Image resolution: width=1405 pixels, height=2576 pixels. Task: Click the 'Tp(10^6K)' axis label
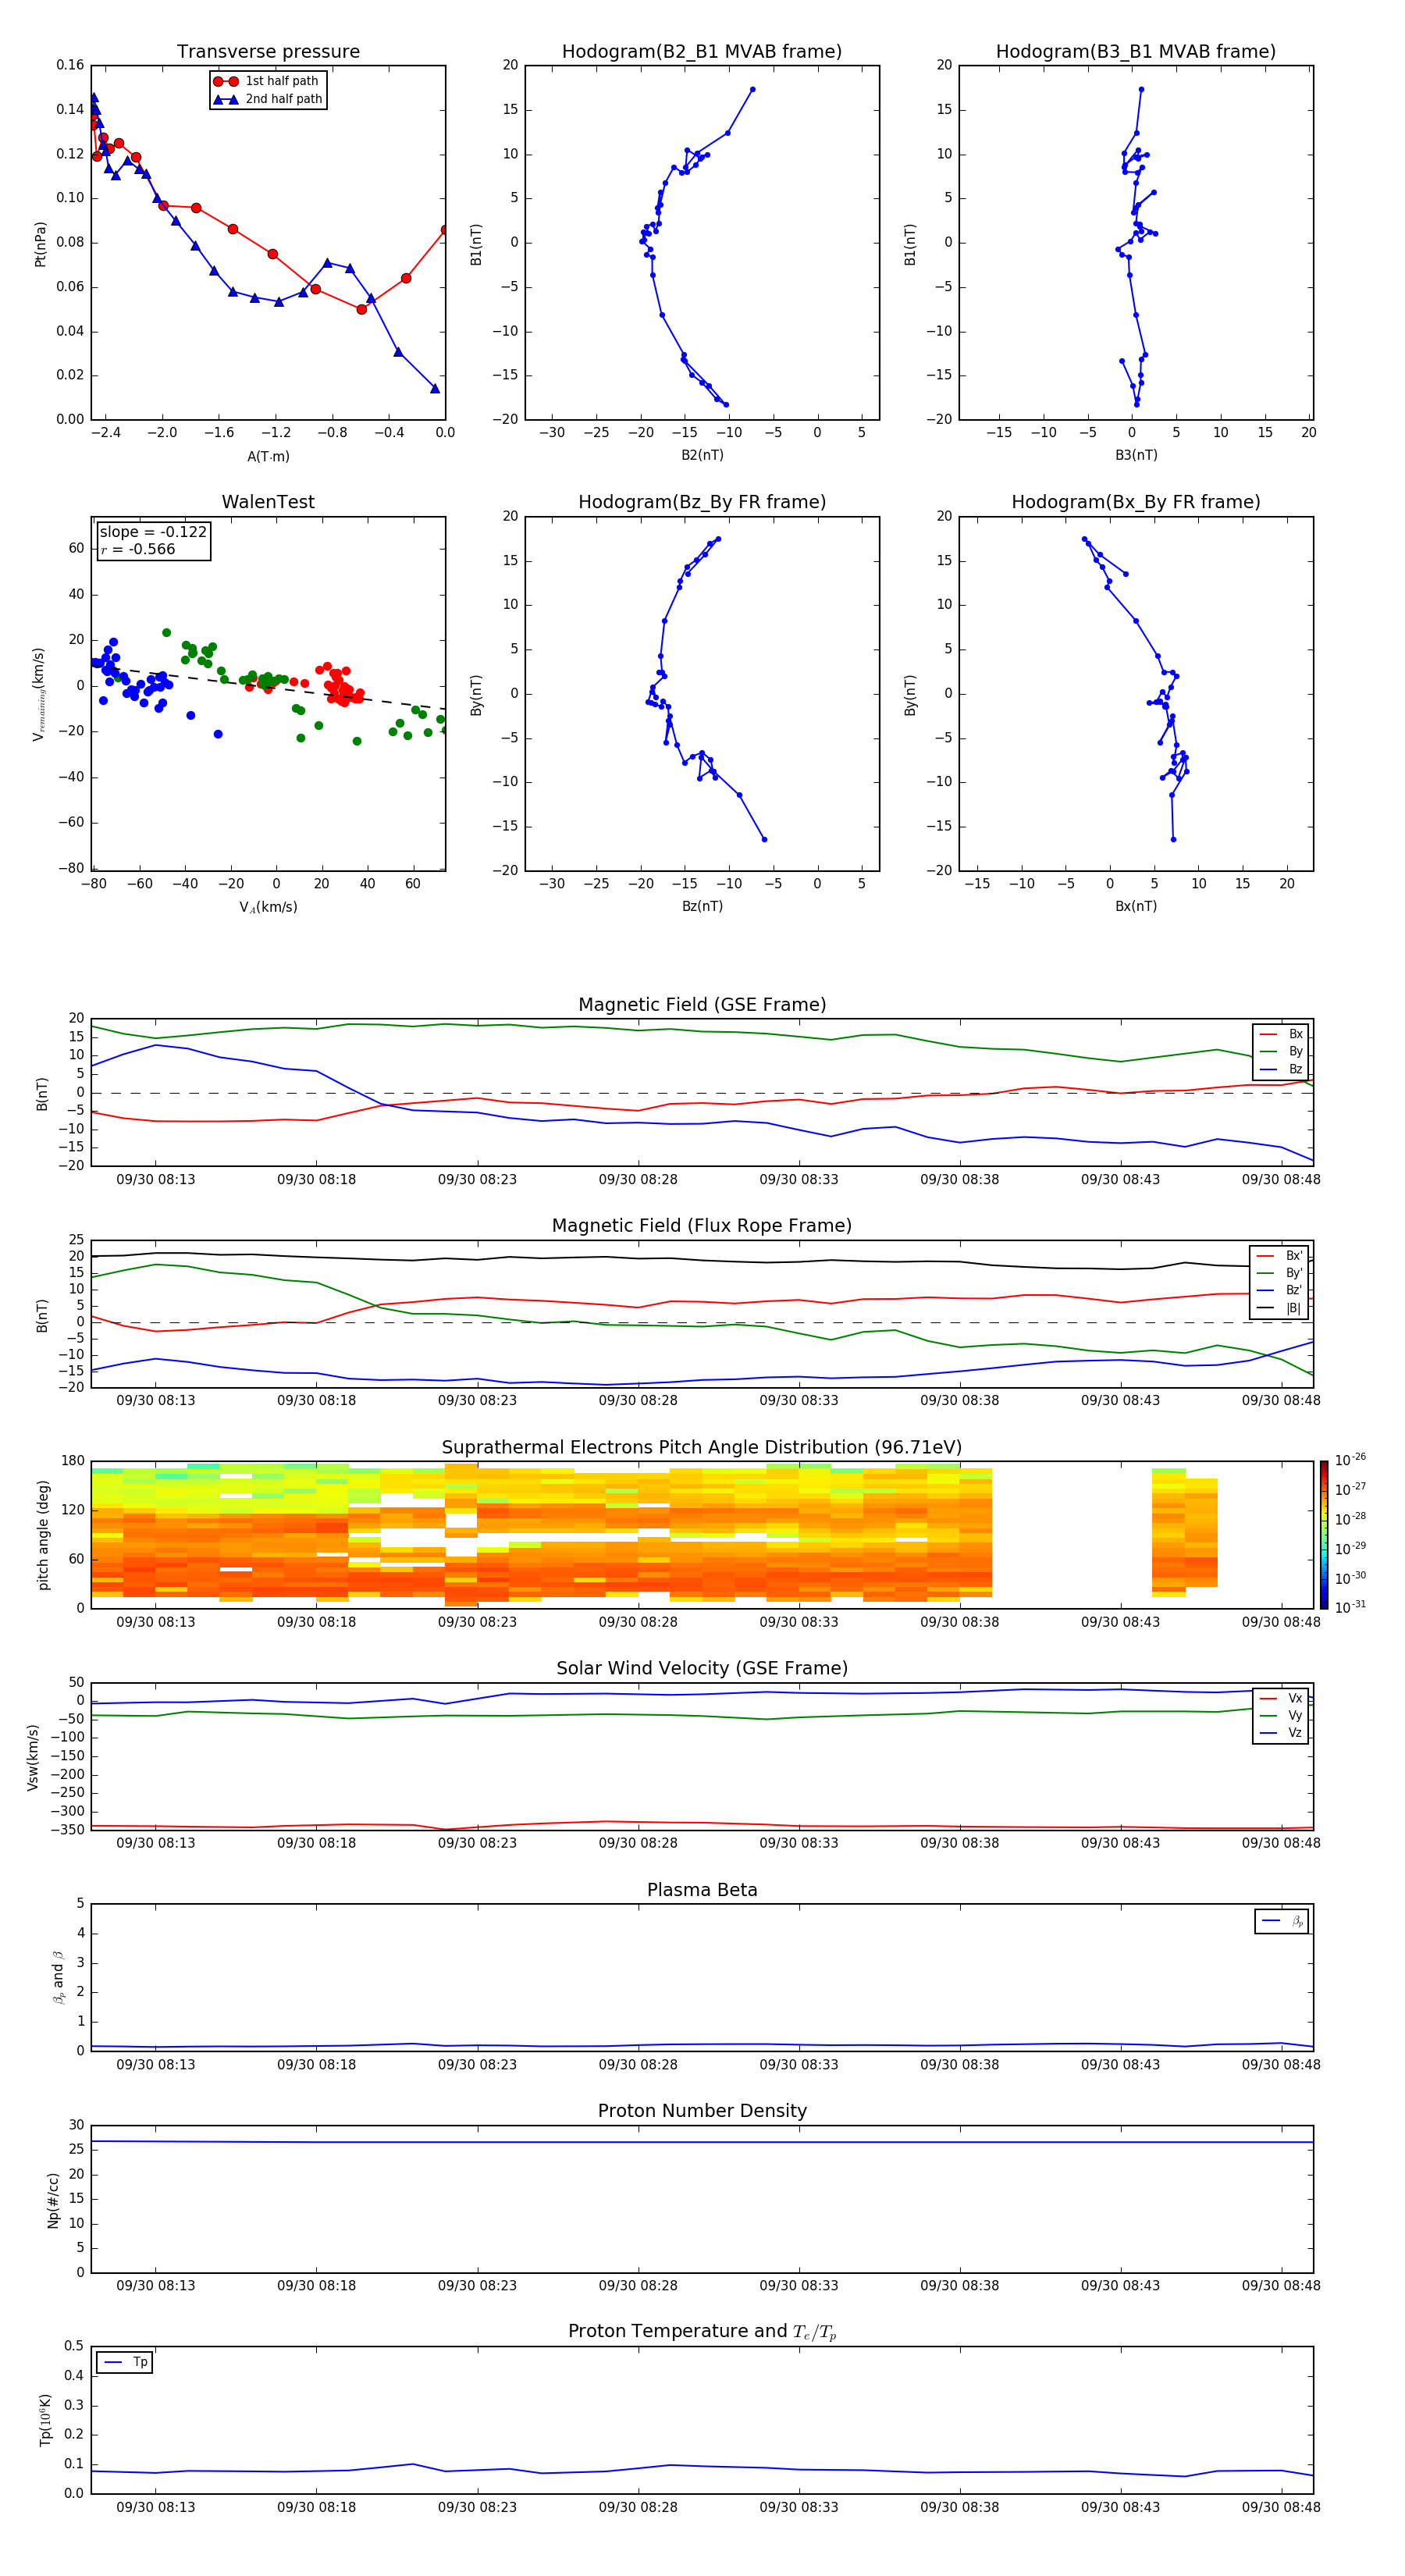click(45, 2420)
